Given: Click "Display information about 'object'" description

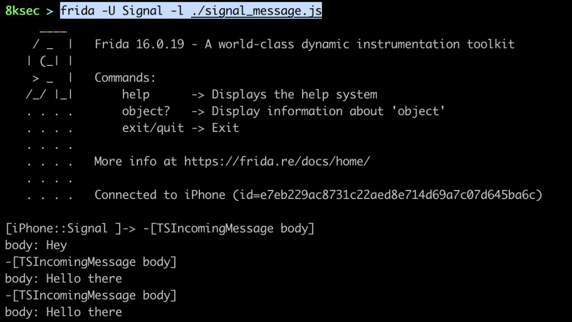Looking at the screenshot, I should pyautogui.click(x=328, y=111).
